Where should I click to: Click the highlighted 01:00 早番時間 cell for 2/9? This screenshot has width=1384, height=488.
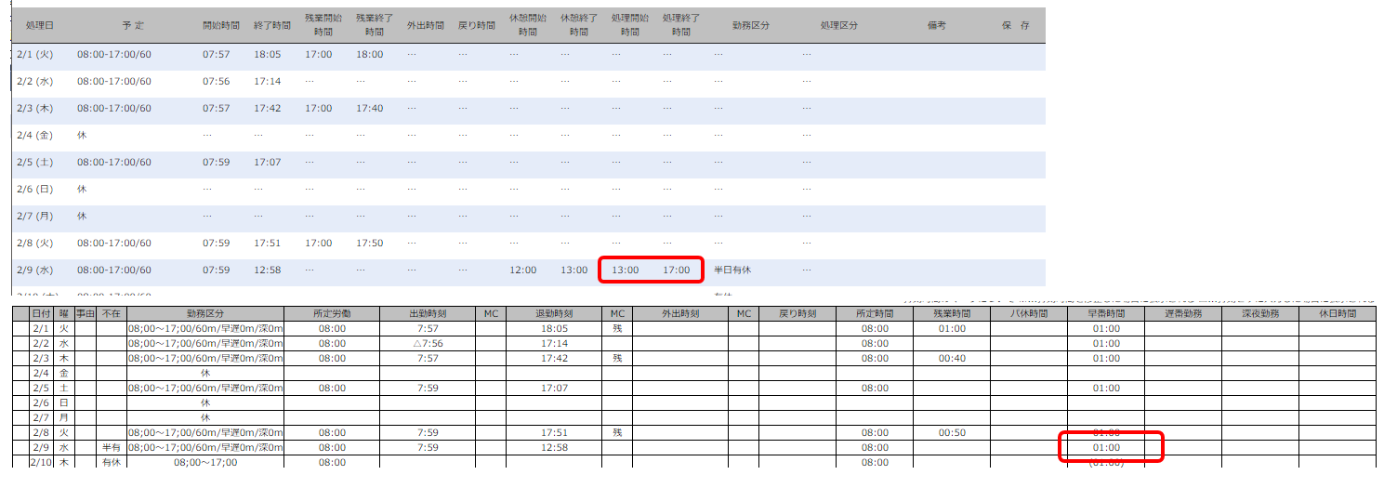tap(1105, 448)
